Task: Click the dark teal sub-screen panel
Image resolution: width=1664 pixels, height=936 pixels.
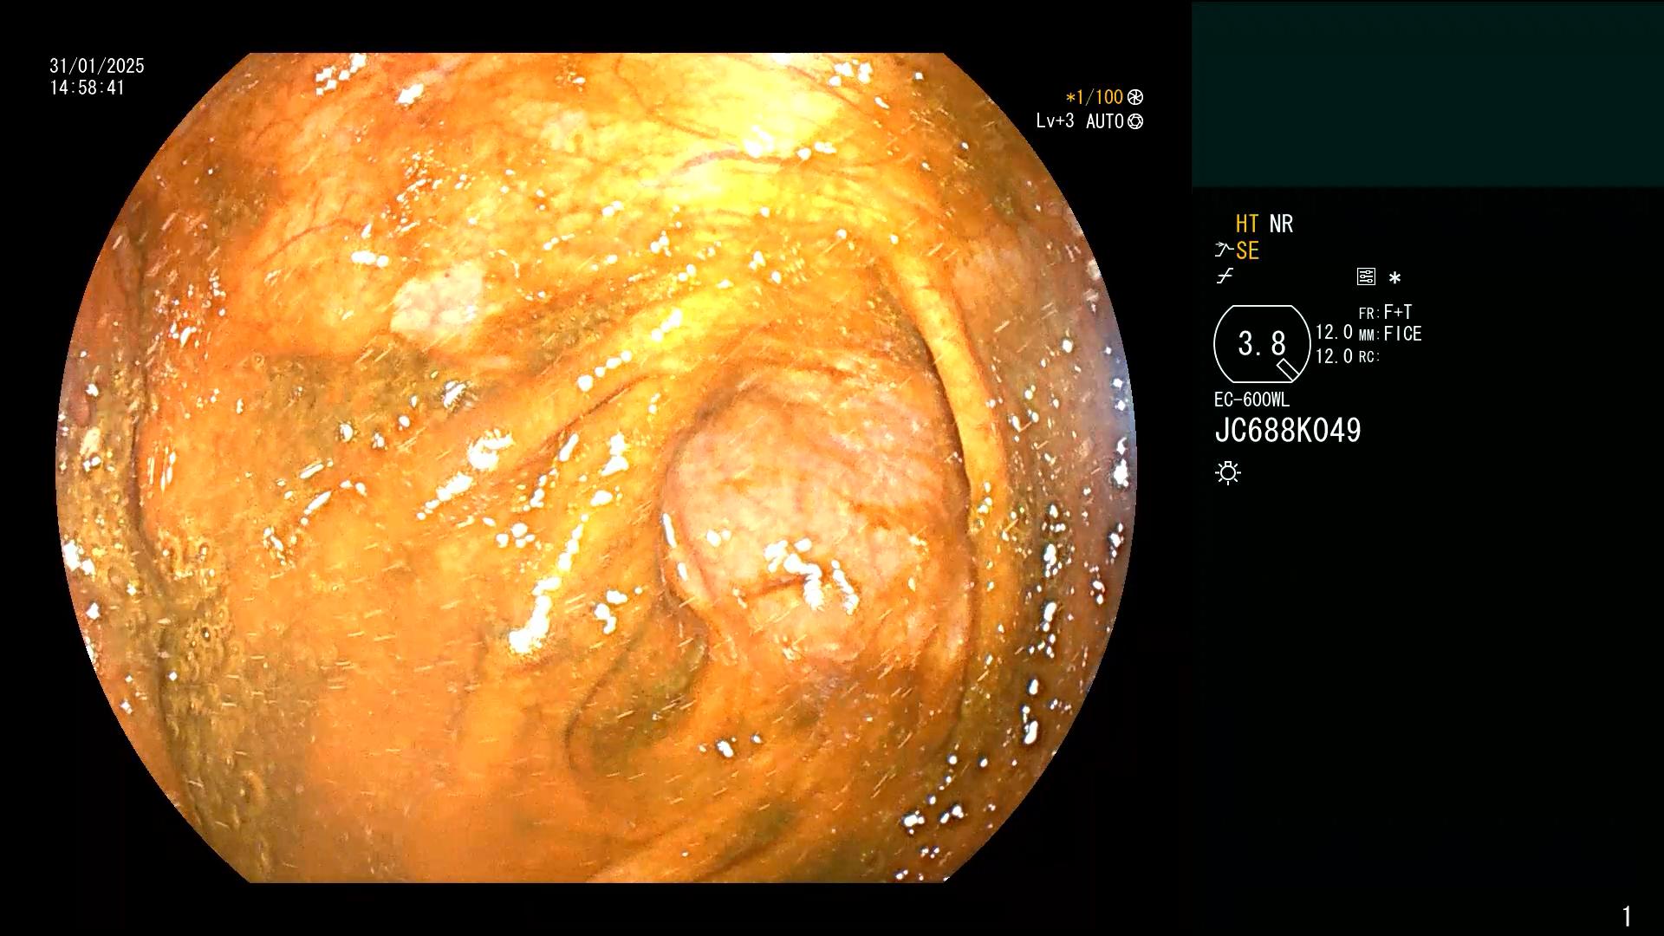Action: coord(1427,94)
